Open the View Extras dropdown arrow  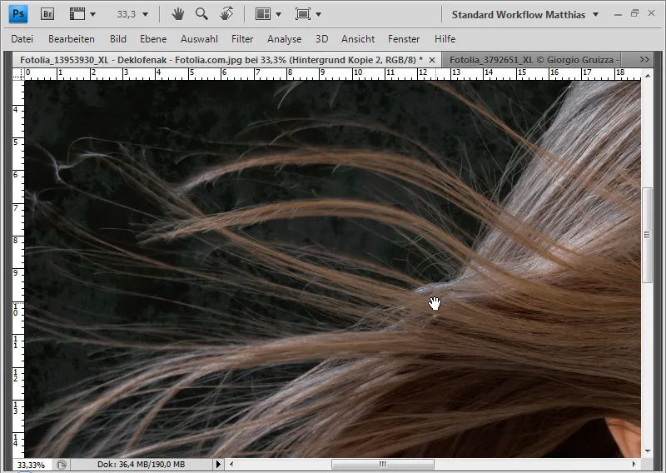[x=92, y=14]
